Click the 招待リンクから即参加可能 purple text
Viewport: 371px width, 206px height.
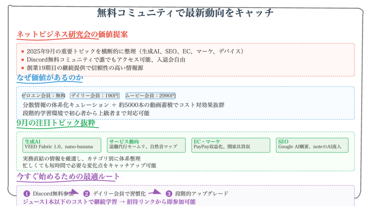point(161,202)
